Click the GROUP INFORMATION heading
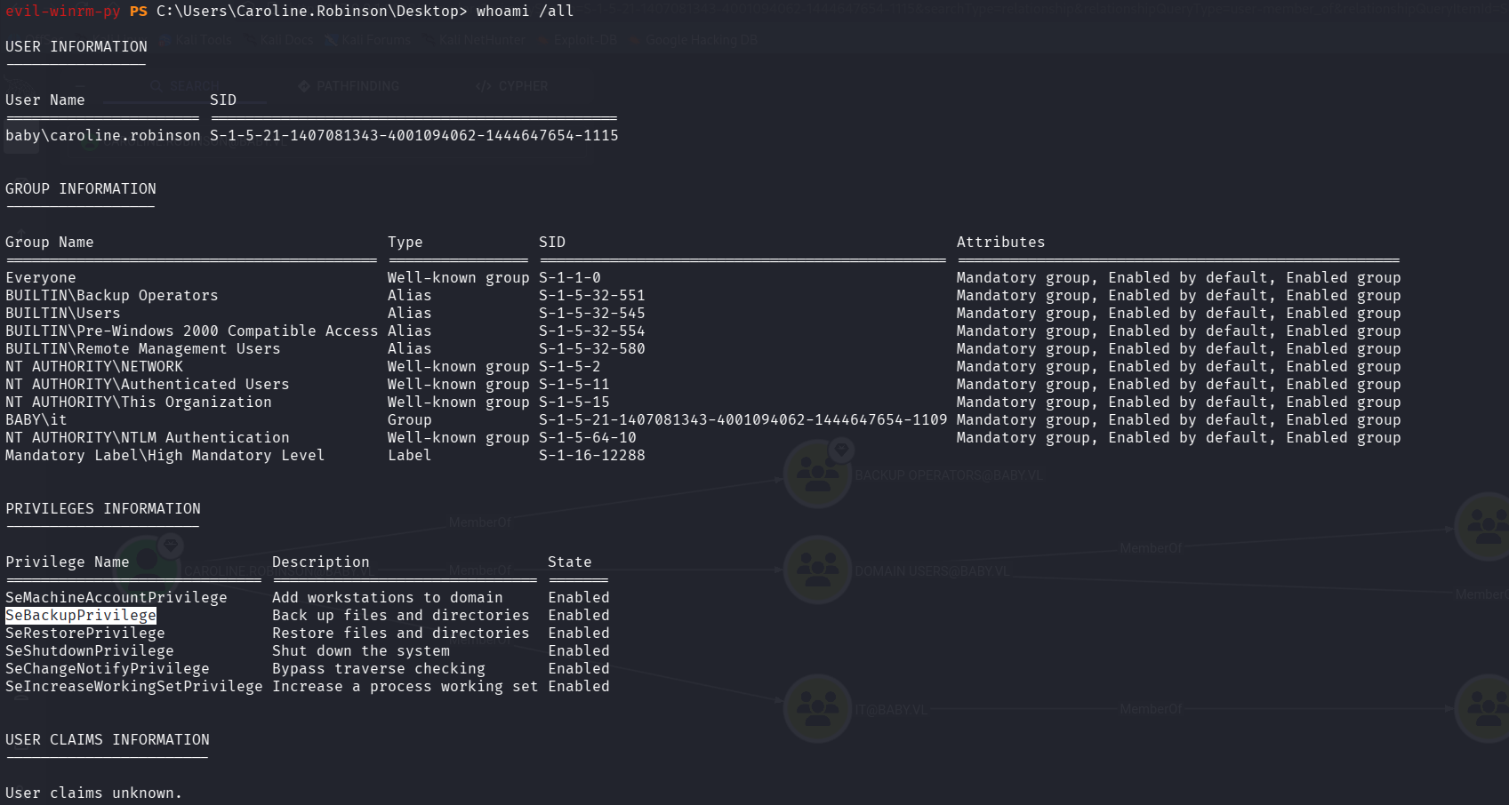 [x=81, y=188]
